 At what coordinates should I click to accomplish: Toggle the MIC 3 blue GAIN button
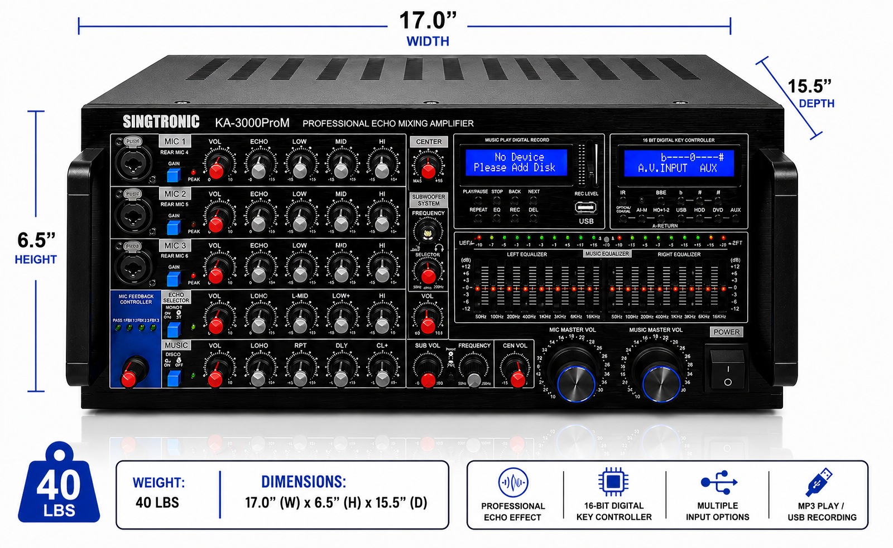[x=174, y=278]
